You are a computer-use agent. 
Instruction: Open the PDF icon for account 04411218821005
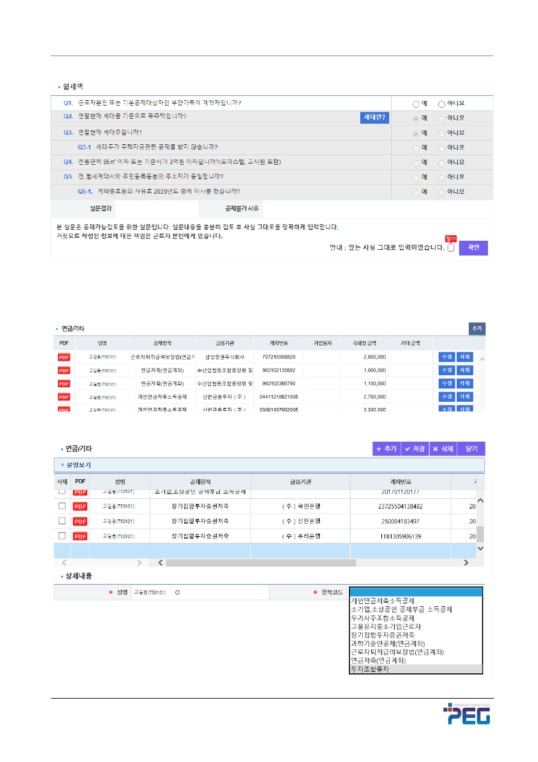(x=64, y=397)
